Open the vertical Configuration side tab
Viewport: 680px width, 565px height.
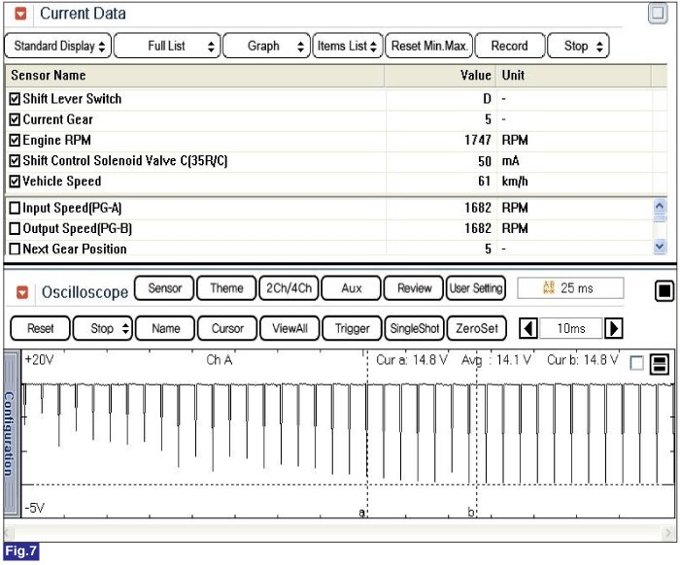(x=9, y=433)
